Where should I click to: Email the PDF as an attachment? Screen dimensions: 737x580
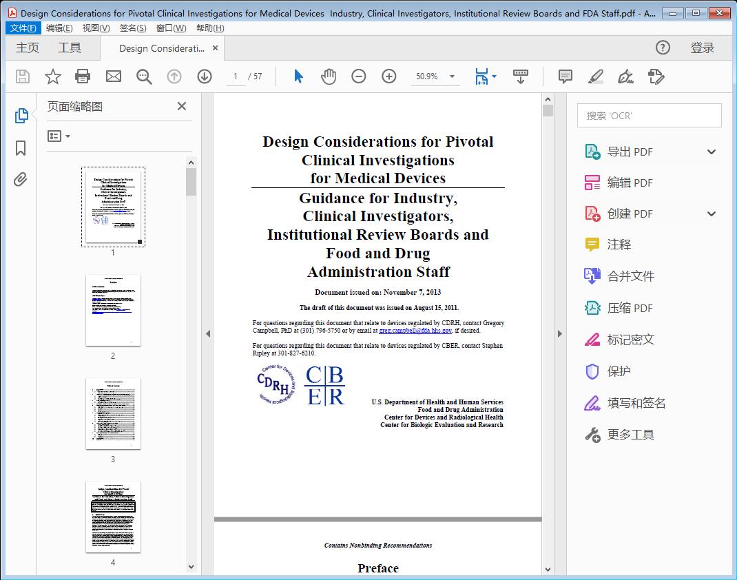pyautogui.click(x=113, y=76)
